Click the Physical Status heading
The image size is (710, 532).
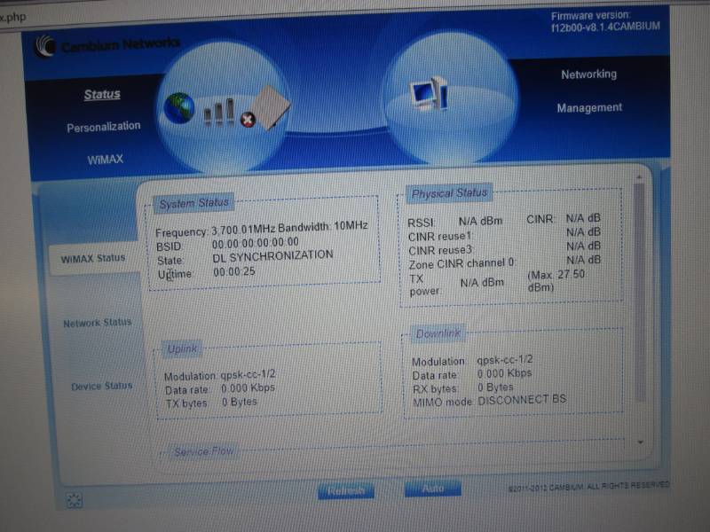click(449, 193)
